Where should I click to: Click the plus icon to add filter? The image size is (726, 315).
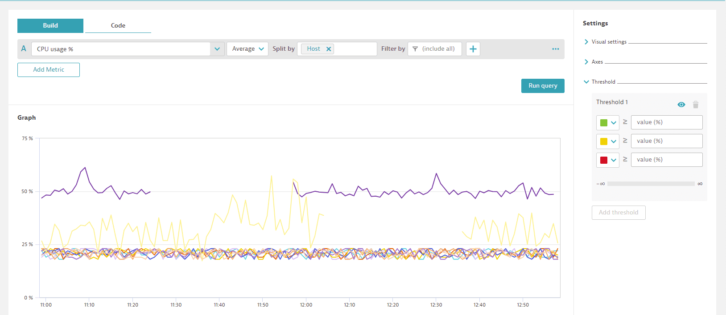[473, 49]
